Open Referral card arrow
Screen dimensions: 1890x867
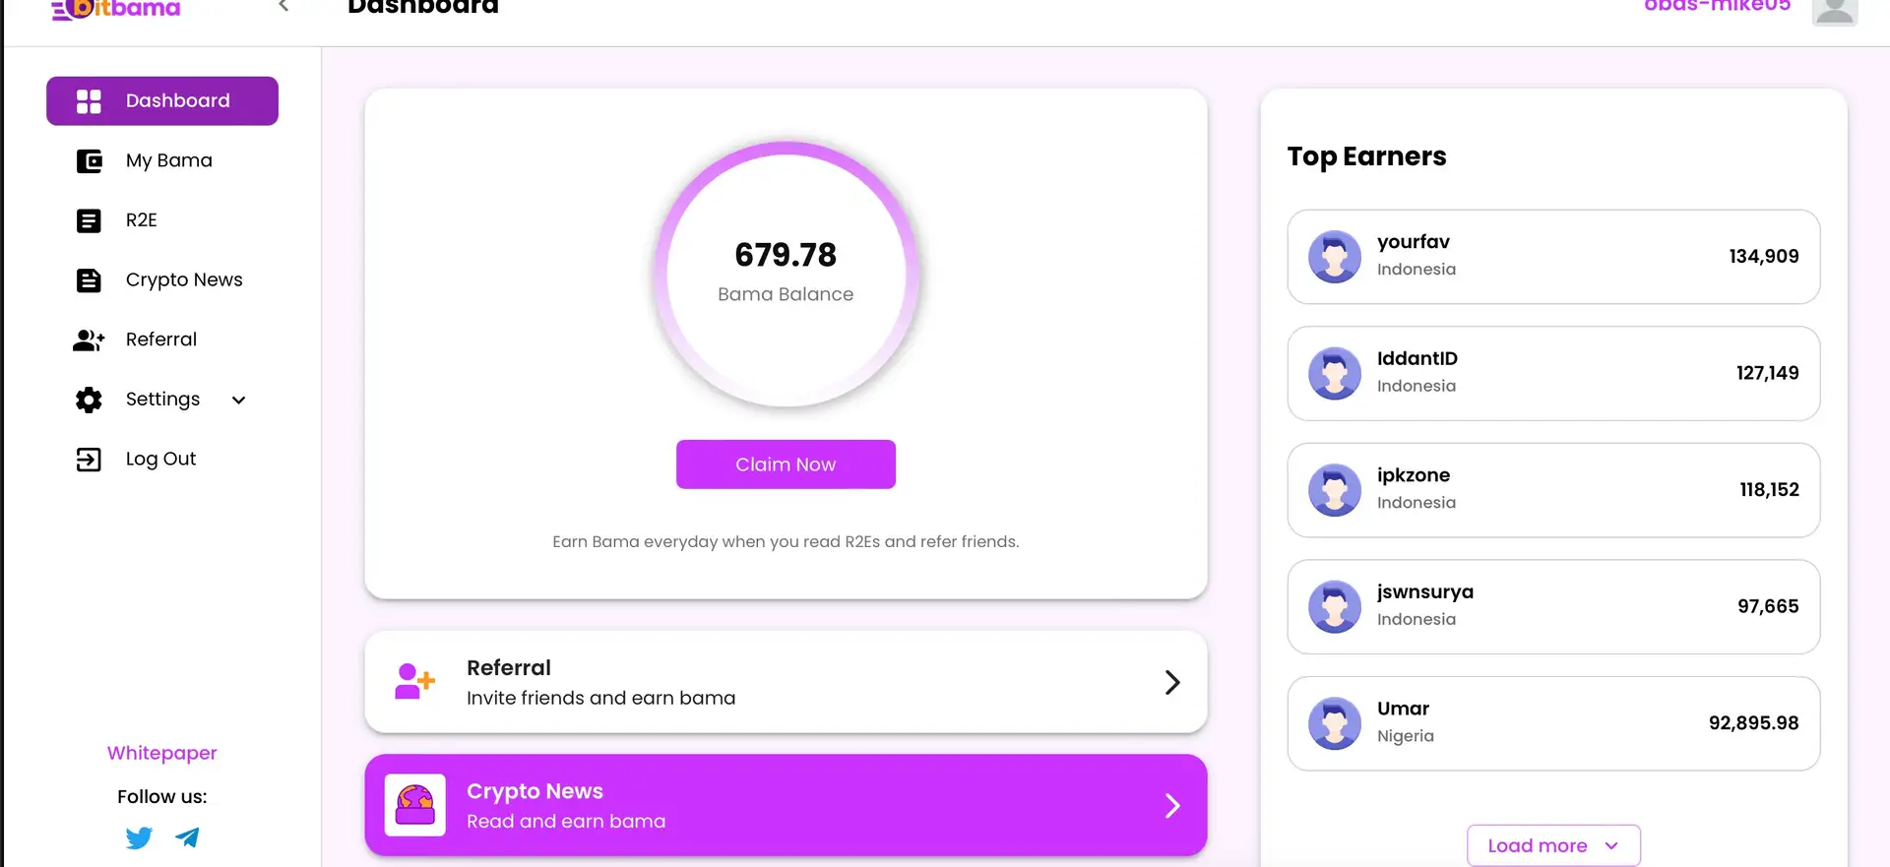click(x=1171, y=682)
